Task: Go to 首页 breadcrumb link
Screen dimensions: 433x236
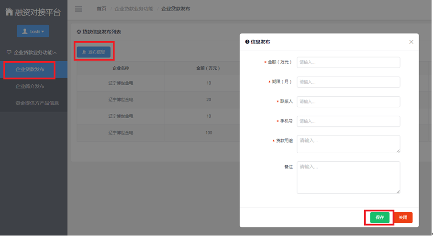Action: coord(101,9)
